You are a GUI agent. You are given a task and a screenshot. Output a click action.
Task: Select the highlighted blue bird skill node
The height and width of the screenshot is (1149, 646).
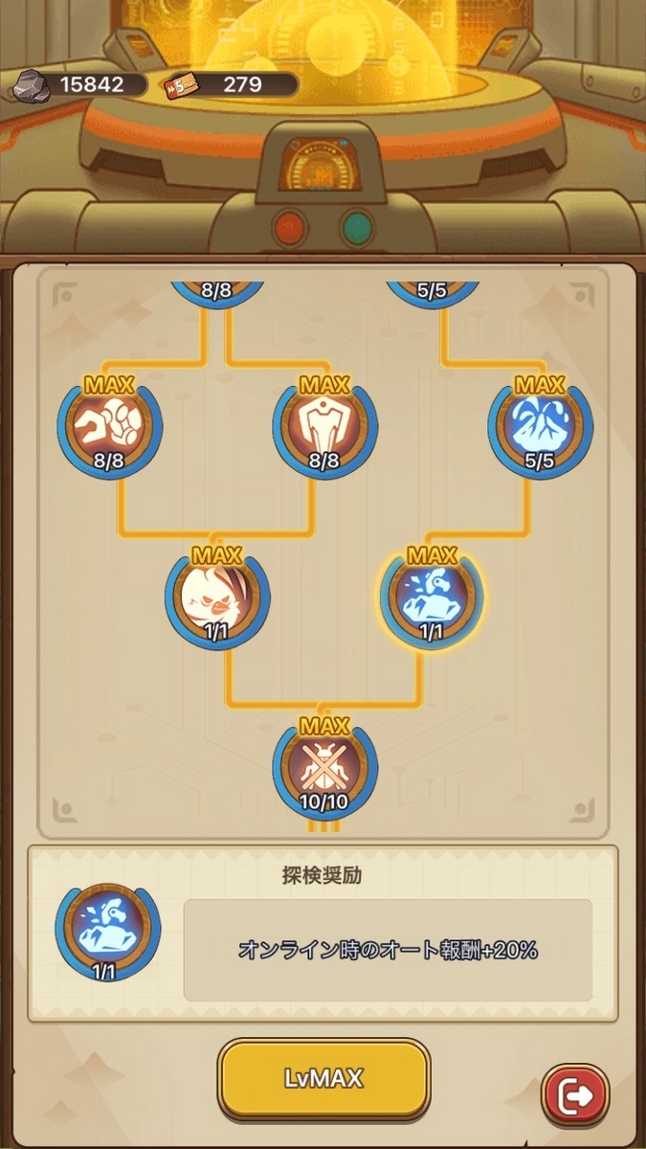point(432,597)
